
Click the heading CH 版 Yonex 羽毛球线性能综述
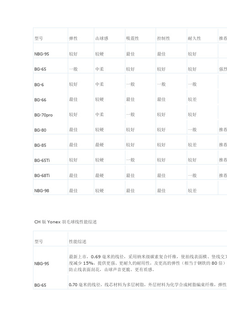[65, 222]
